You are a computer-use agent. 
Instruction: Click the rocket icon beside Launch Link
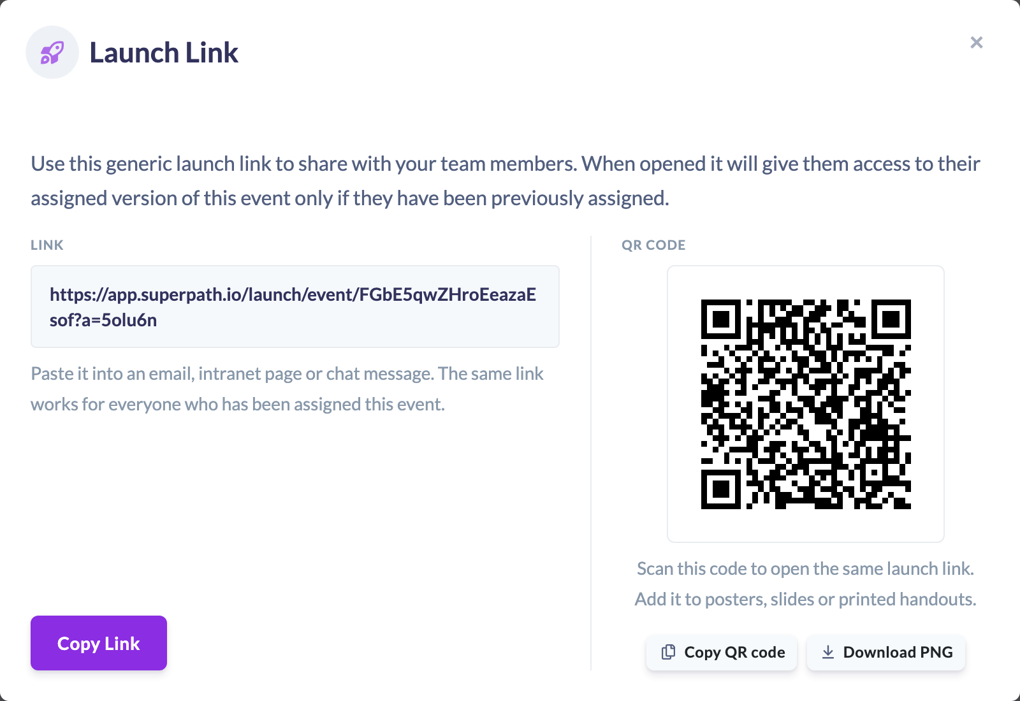pos(52,52)
